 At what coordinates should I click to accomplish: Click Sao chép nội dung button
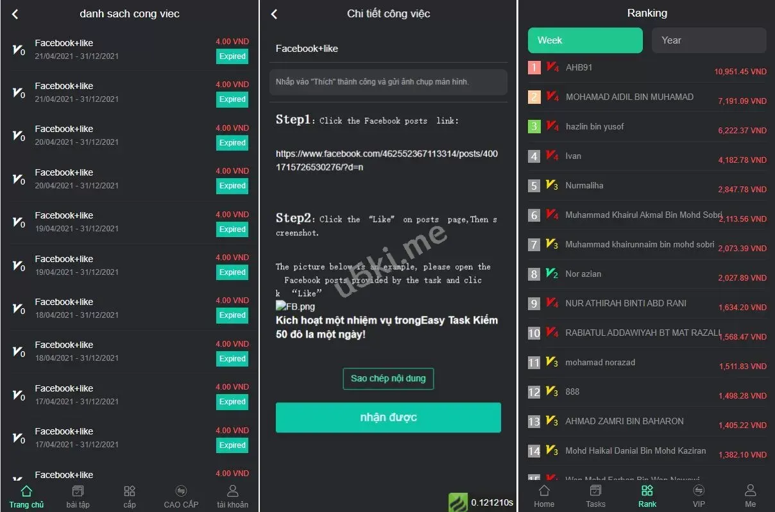pyautogui.click(x=388, y=379)
